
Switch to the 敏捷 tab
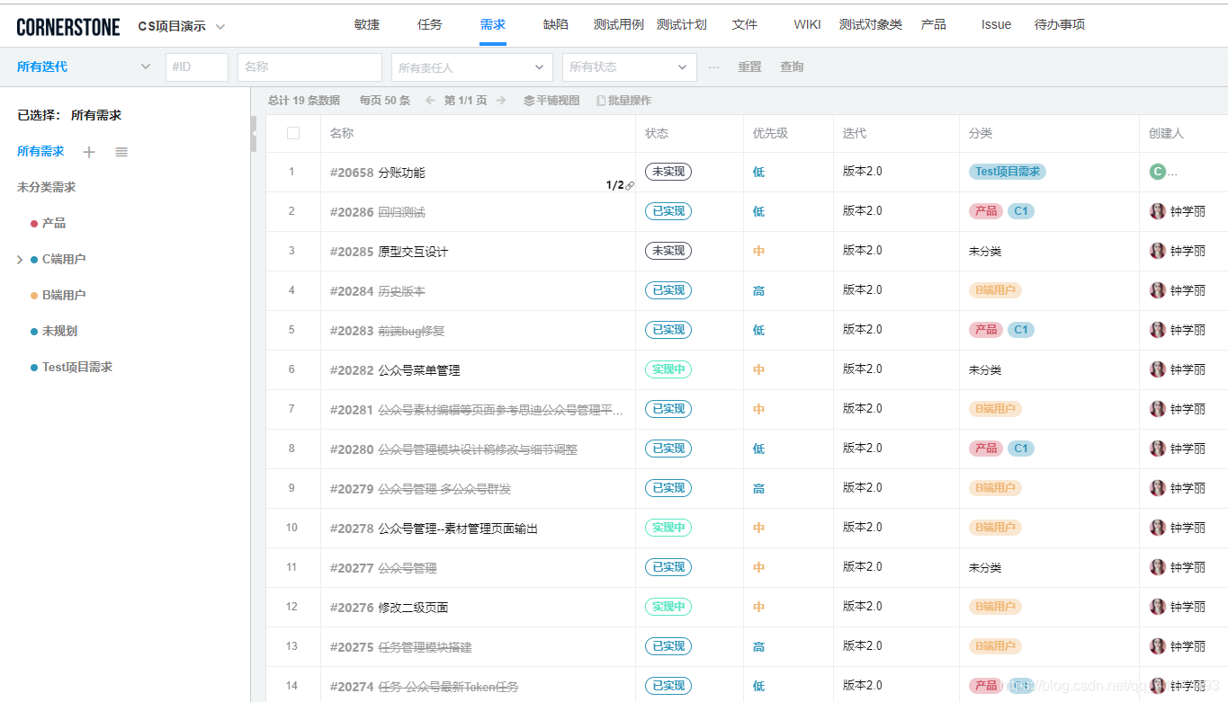(x=367, y=24)
